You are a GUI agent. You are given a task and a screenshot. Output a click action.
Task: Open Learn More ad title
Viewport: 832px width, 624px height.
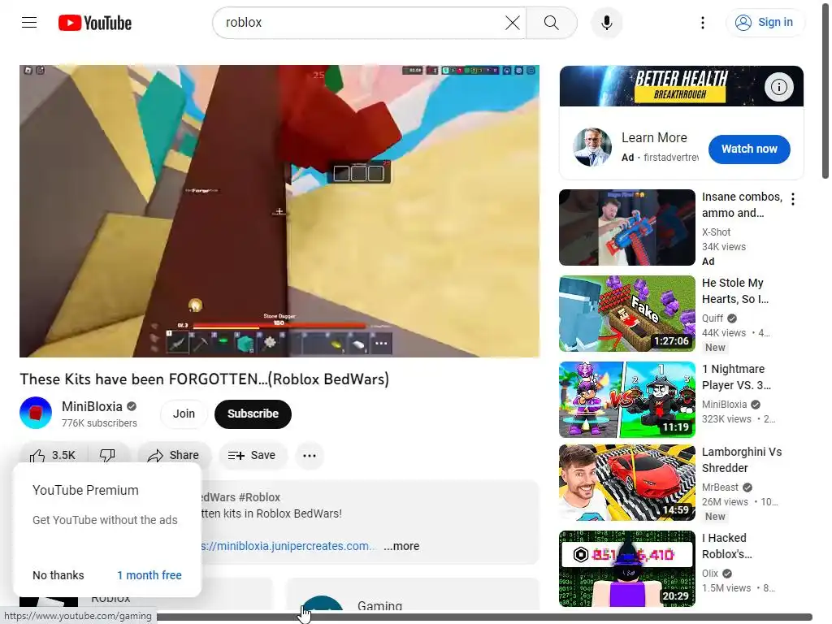pos(654,137)
